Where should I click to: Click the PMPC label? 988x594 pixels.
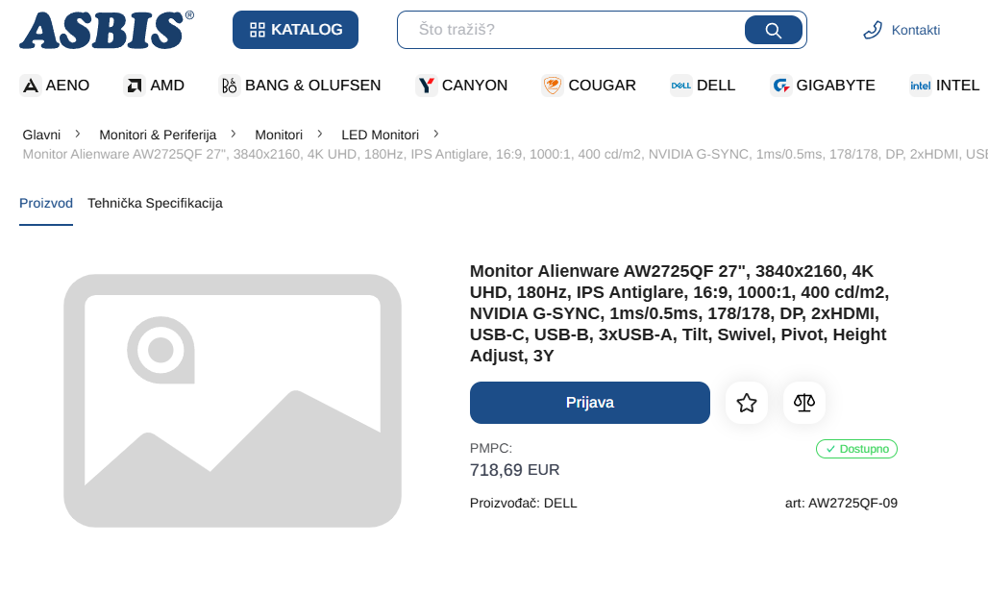[491, 449]
